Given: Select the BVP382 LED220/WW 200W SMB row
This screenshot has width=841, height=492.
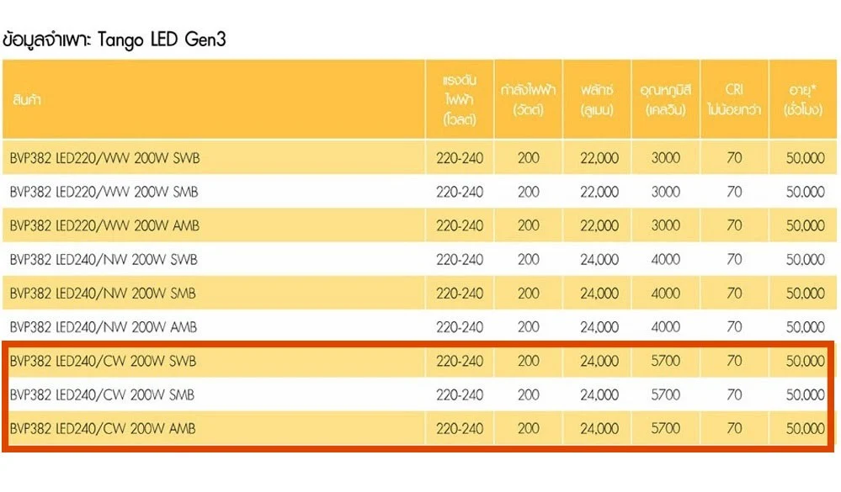Looking at the screenshot, I should tap(419, 192).
